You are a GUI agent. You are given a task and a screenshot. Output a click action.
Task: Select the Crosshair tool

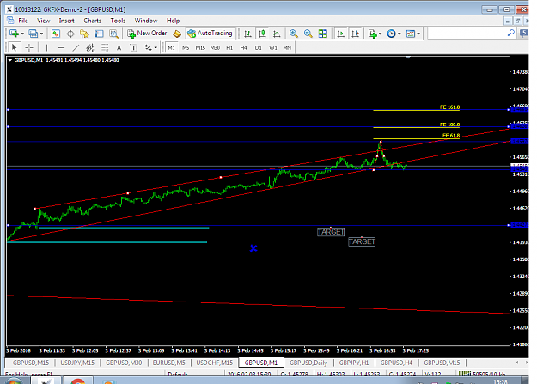click(x=29, y=47)
